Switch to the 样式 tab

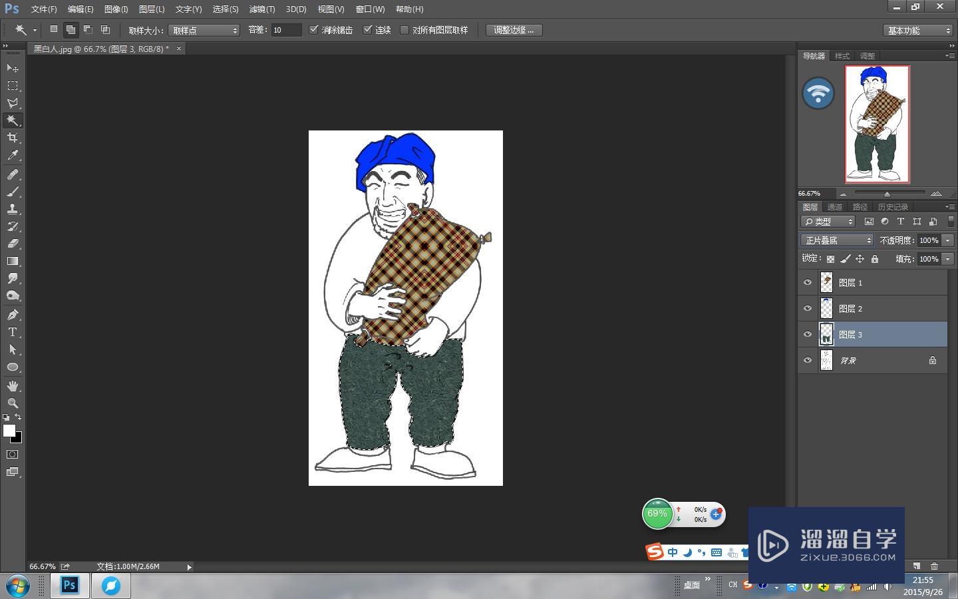[842, 56]
